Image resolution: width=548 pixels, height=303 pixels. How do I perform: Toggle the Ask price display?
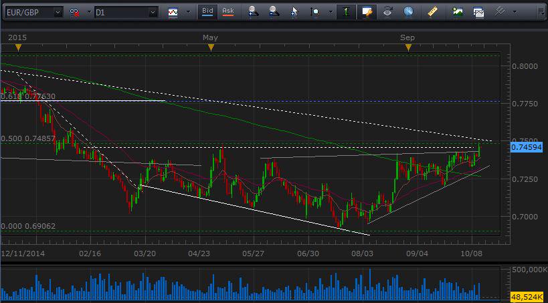tap(228, 11)
